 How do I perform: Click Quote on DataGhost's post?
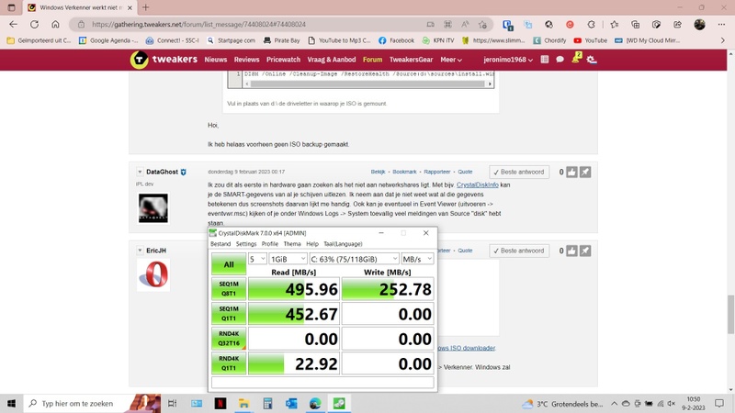[465, 172]
